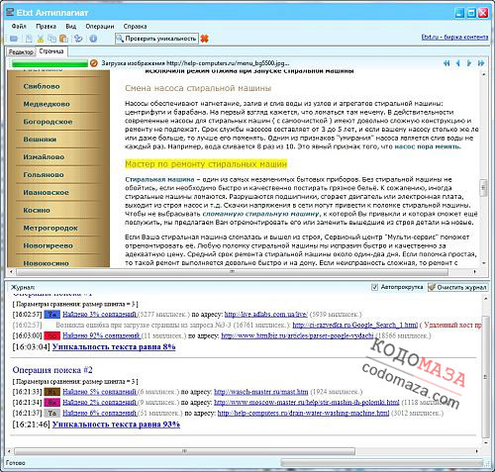Open the Вид menu
Screen dimensions: 495x472
pyautogui.click(x=70, y=26)
